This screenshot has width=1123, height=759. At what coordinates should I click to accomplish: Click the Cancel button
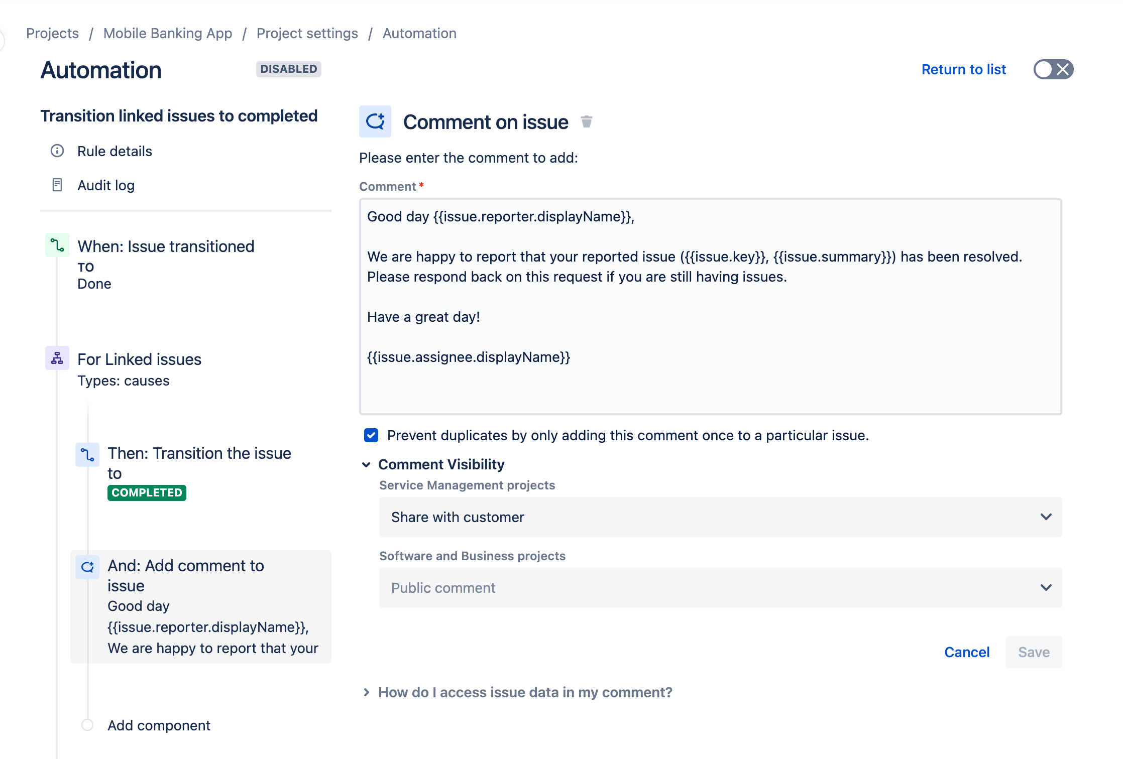[x=967, y=652]
